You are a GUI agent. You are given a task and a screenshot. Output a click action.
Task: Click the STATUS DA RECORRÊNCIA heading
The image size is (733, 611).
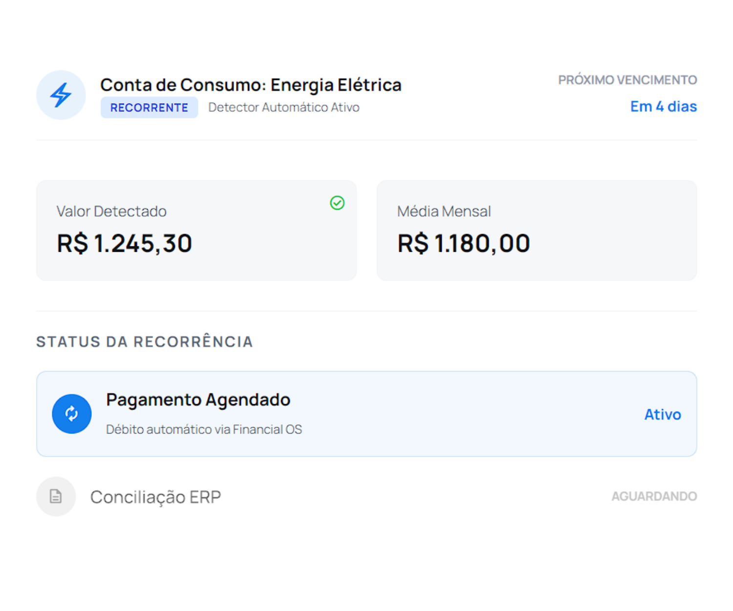pyautogui.click(x=145, y=342)
